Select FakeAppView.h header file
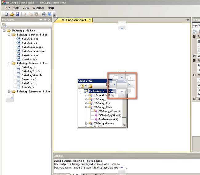The height and width of the screenshot is (175, 200). (x=32, y=75)
